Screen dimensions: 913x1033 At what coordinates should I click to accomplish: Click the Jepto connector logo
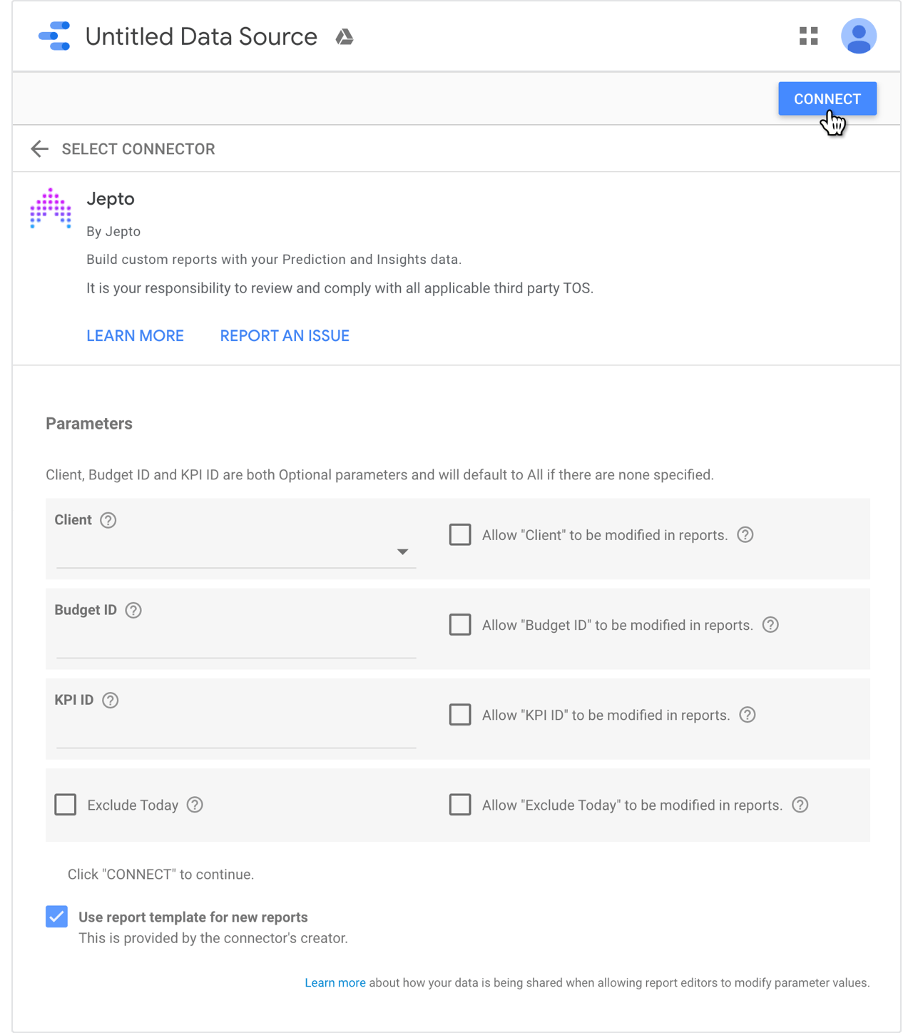click(51, 208)
